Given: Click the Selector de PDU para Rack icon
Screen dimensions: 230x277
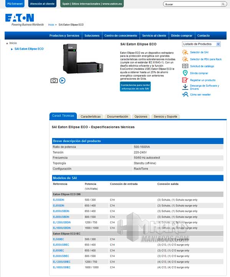Looking at the screenshot, I should coord(185,59).
